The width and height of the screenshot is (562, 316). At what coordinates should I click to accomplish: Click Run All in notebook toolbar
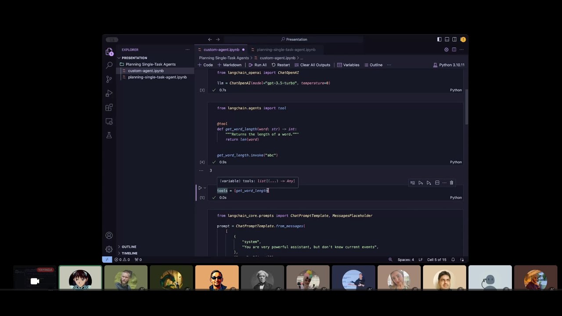pos(258,65)
